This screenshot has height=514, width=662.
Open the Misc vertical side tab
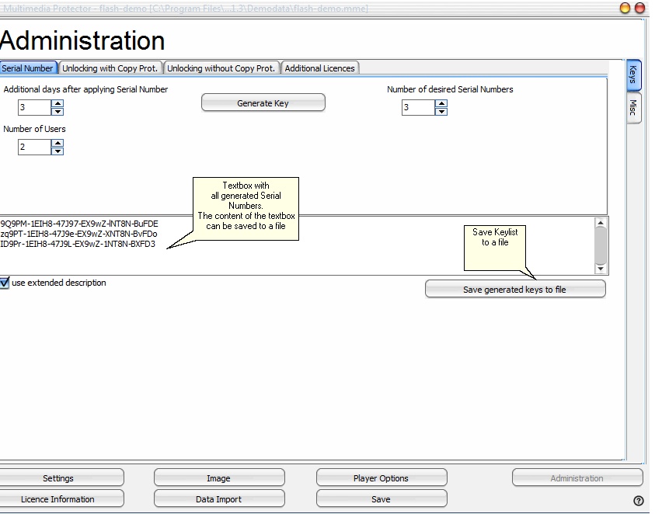tap(633, 107)
